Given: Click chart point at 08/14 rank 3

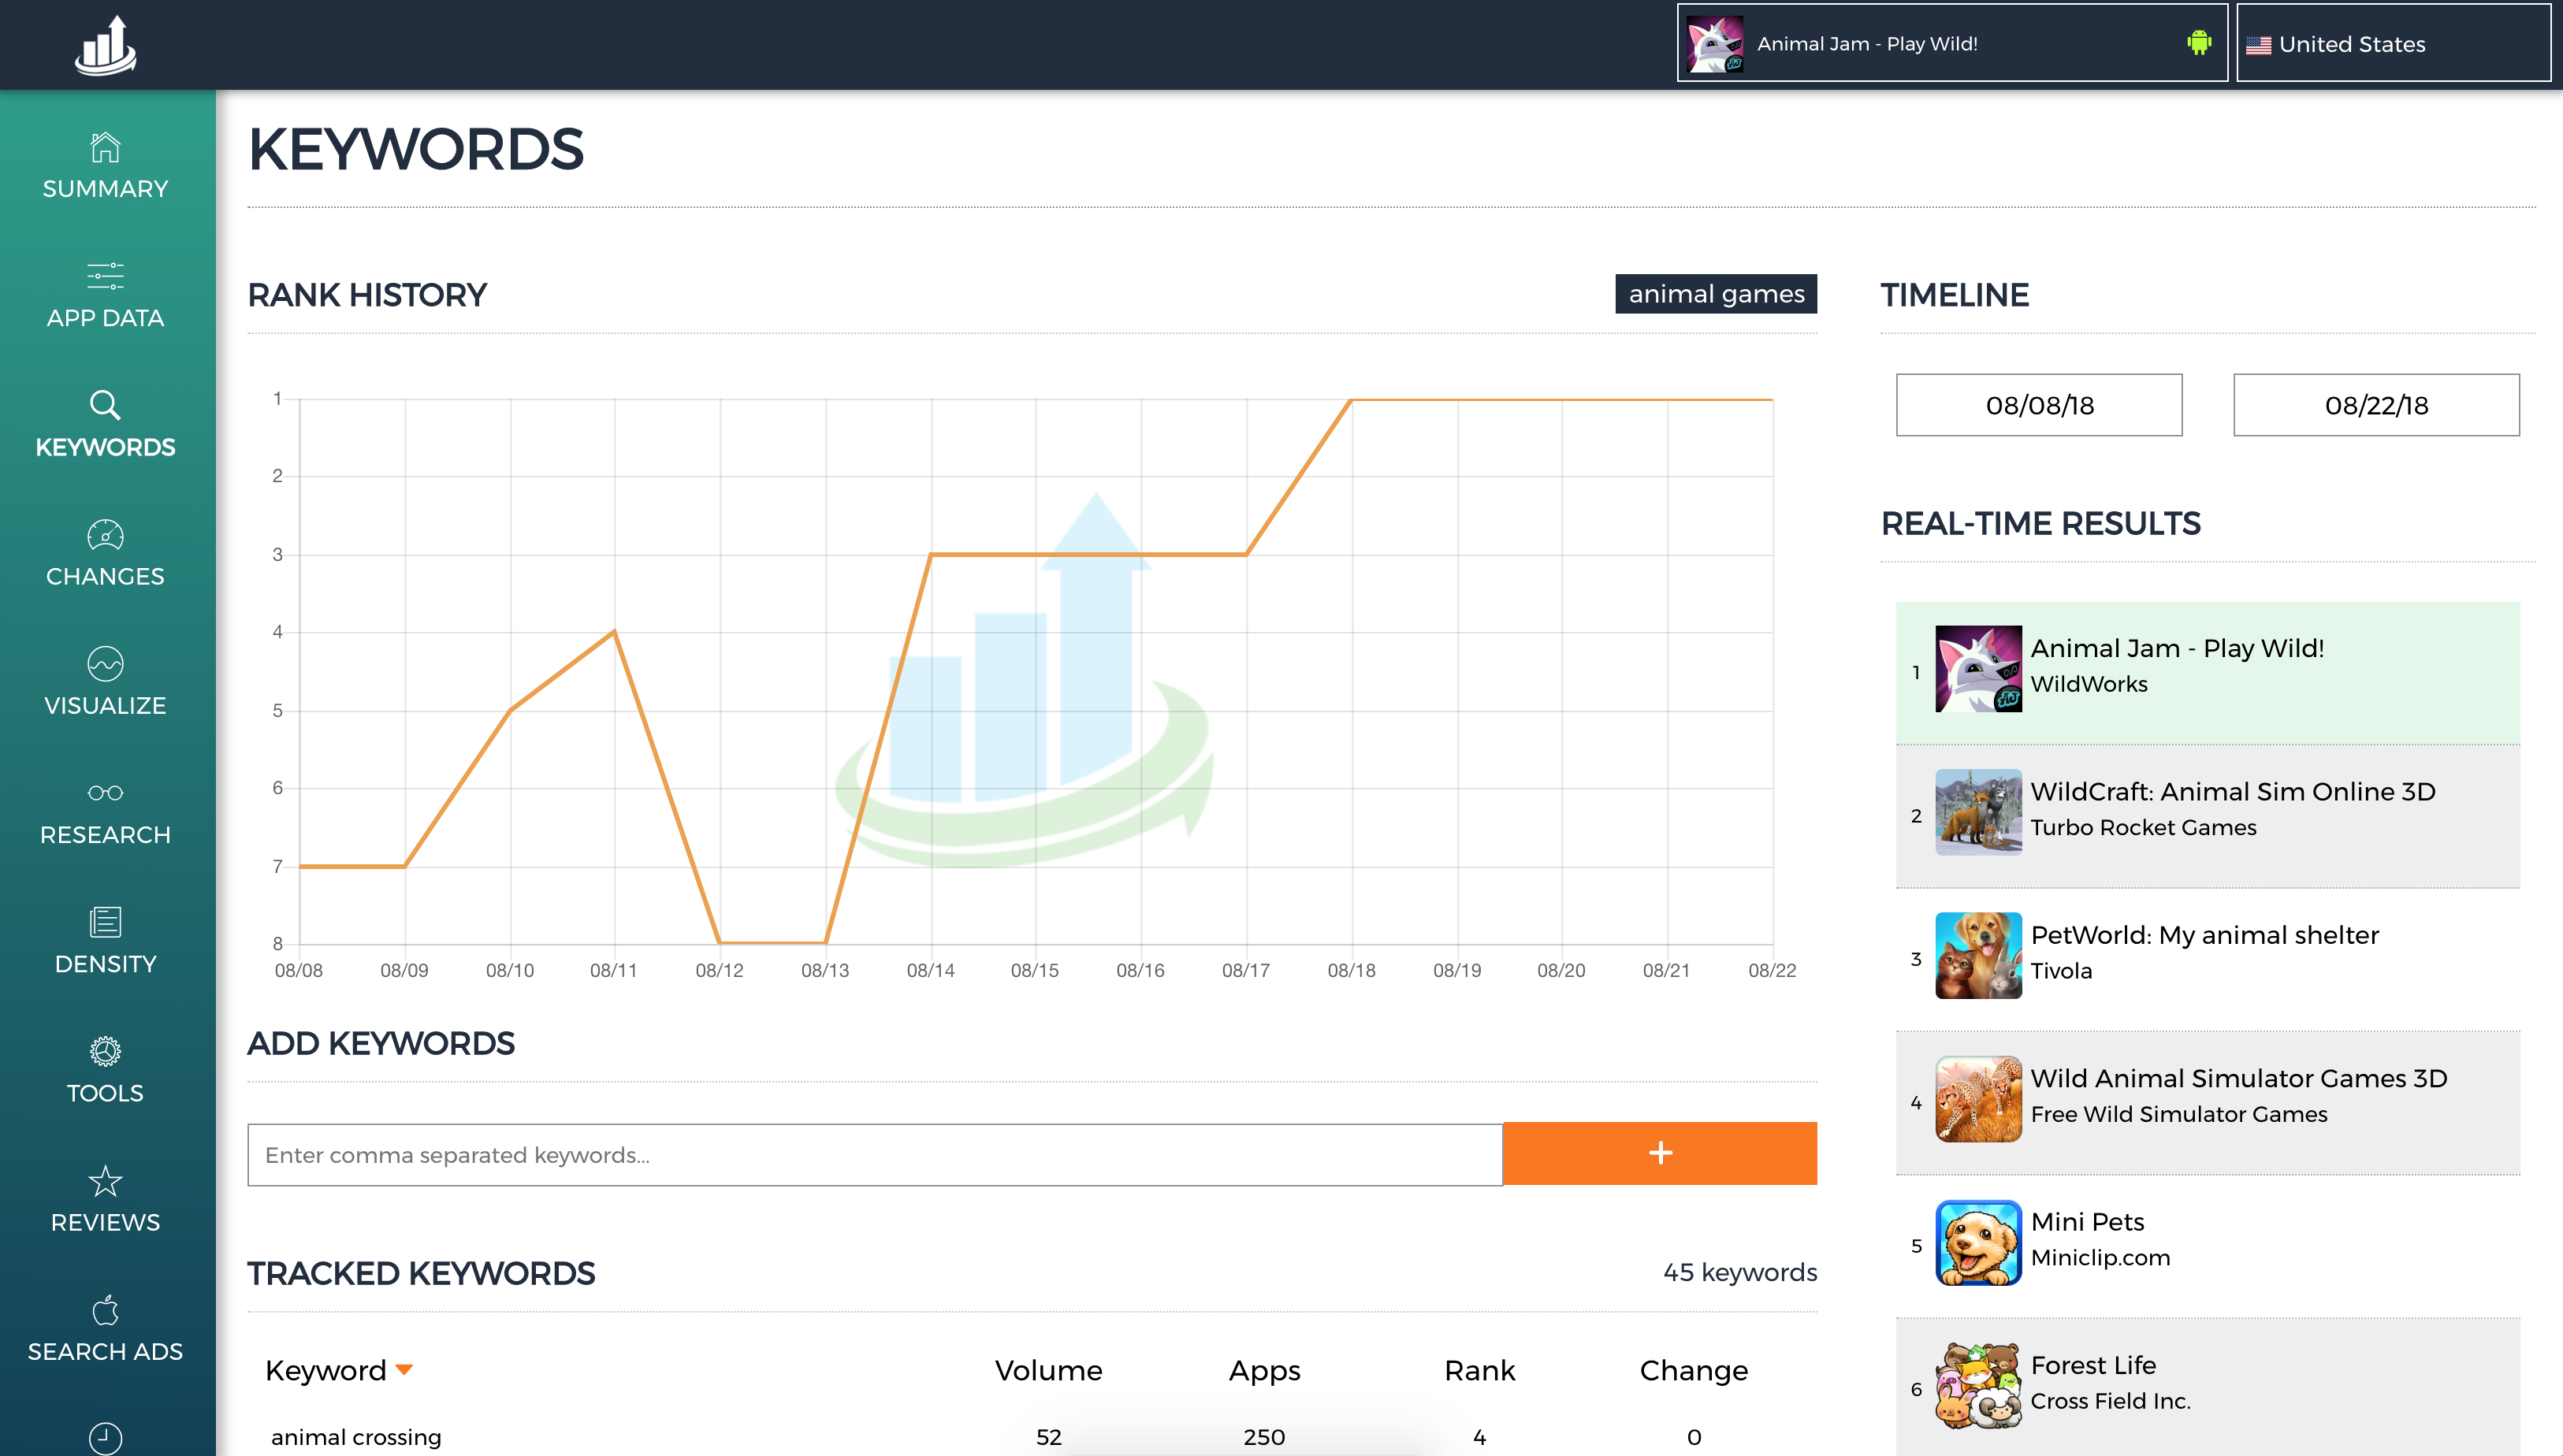Looking at the screenshot, I should coord(930,554).
